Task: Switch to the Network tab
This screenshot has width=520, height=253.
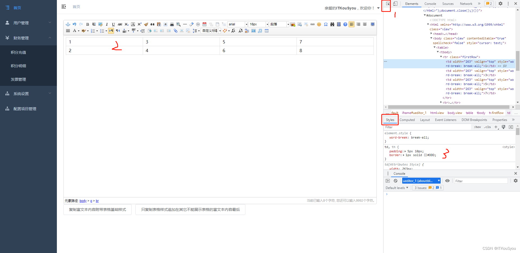Action: point(466,4)
